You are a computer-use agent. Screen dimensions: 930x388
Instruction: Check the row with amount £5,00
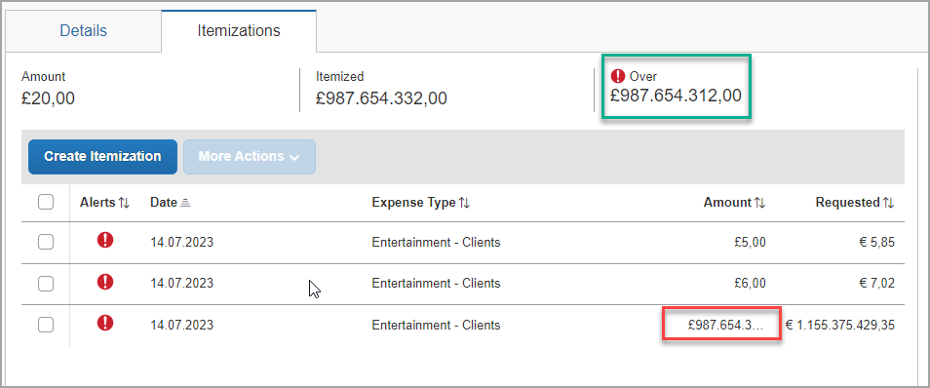[x=46, y=242]
